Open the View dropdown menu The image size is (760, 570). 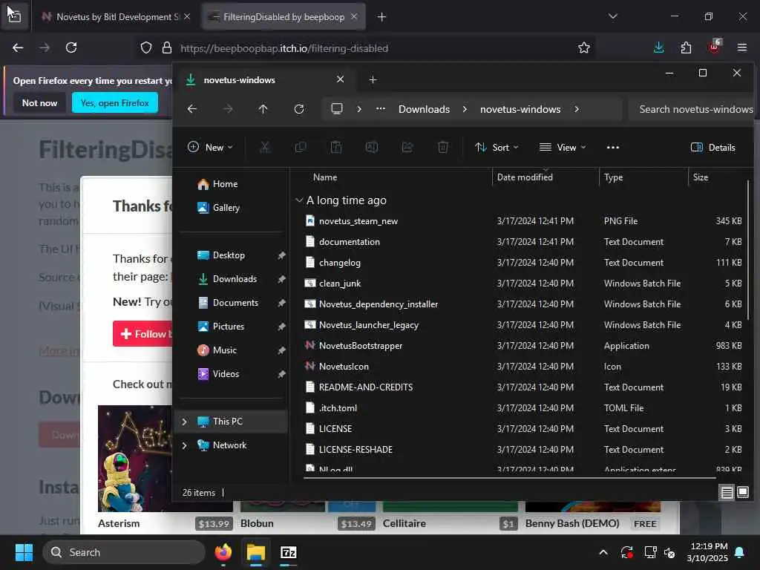(563, 148)
